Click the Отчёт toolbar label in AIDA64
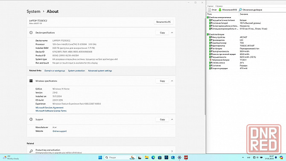Image resolution: width=286 pixels, height=161 pixels. 214,10
